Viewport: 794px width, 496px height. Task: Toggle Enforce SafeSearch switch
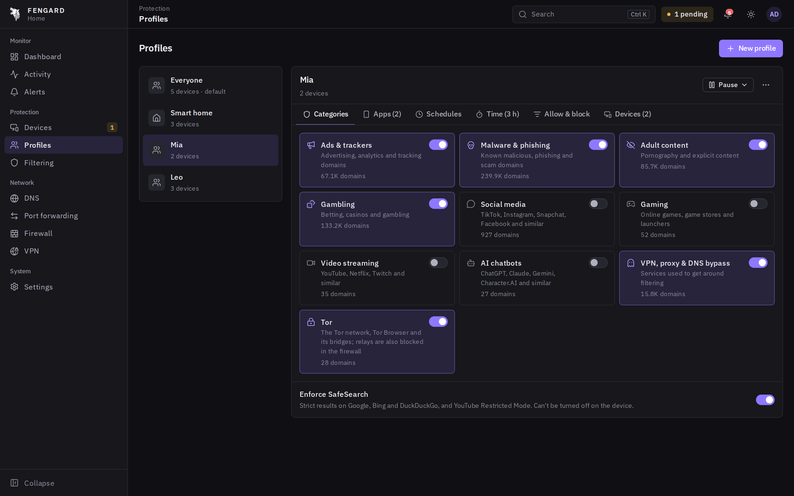(765, 400)
